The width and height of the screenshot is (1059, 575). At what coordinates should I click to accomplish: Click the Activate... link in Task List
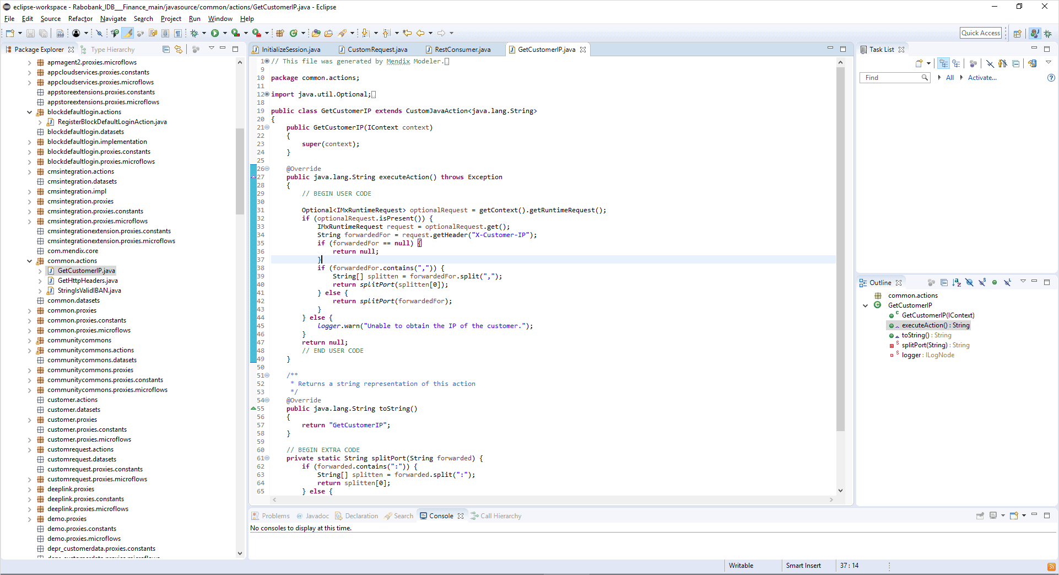tap(982, 78)
